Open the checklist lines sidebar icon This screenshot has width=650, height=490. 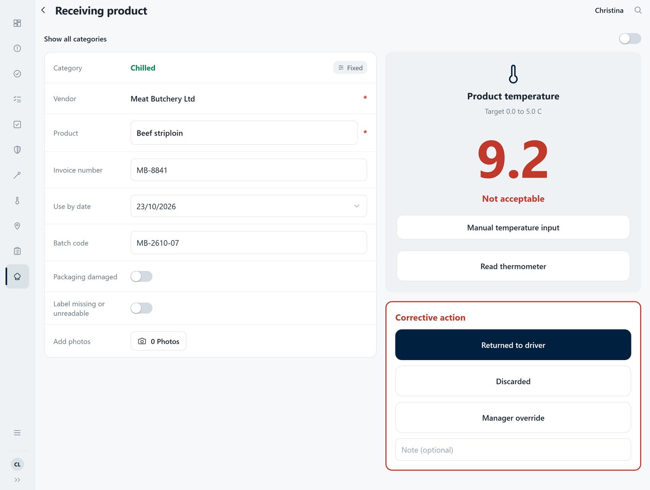[17, 99]
